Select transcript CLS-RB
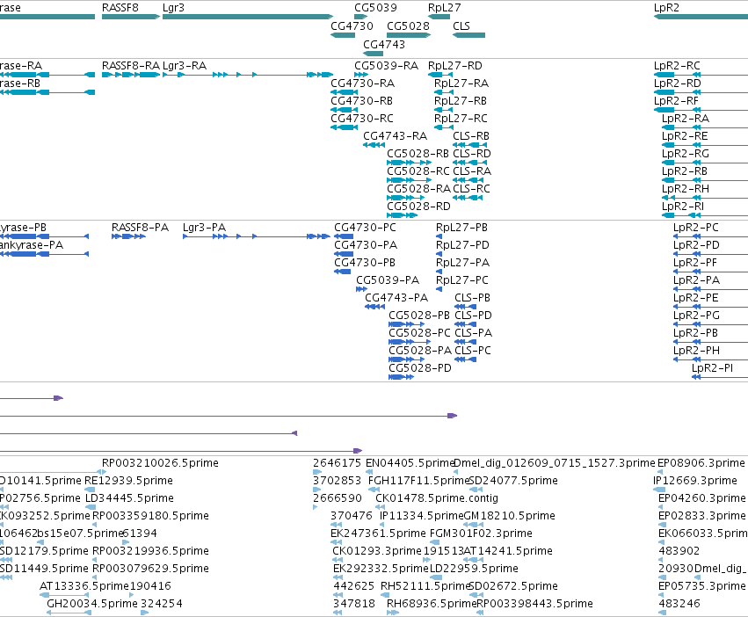 (x=471, y=136)
